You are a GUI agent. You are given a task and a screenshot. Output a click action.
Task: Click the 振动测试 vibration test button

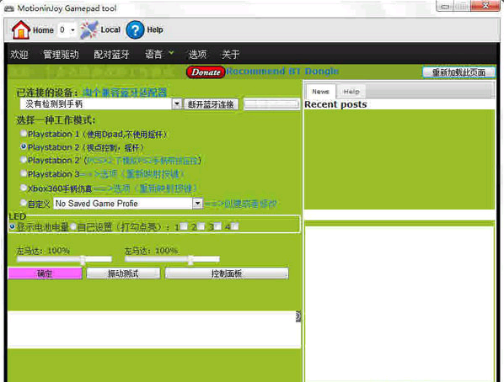123,273
